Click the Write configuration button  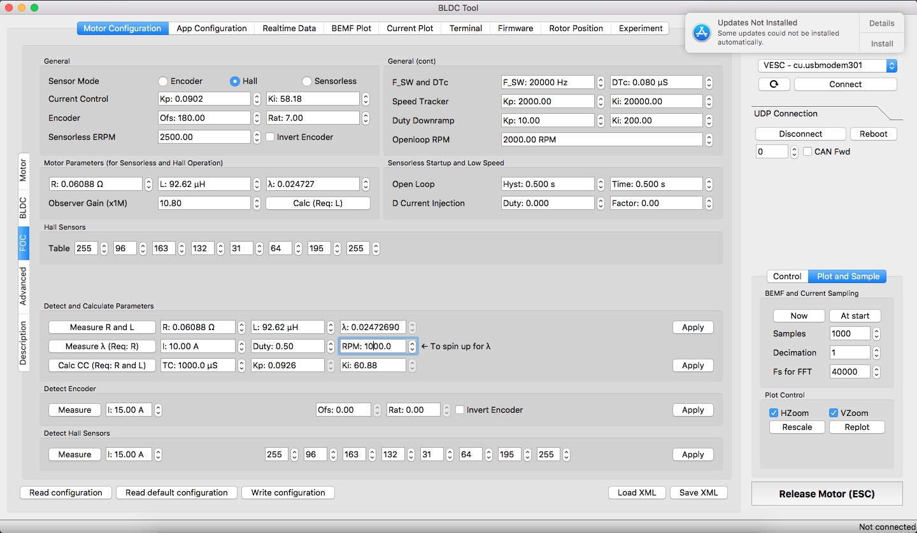pyautogui.click(x=288, y=492)
